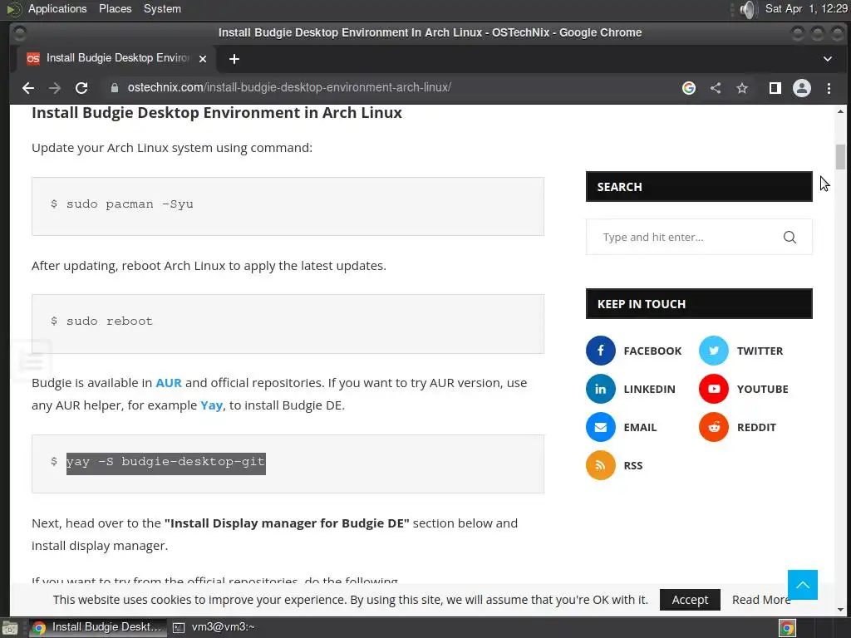
Task: Click the scroll up arrow
Action: pos(840,112)
